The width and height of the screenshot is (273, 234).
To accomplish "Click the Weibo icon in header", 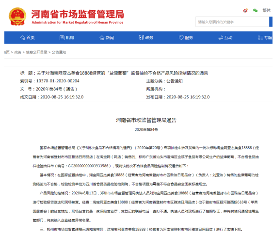I will 245,11.
